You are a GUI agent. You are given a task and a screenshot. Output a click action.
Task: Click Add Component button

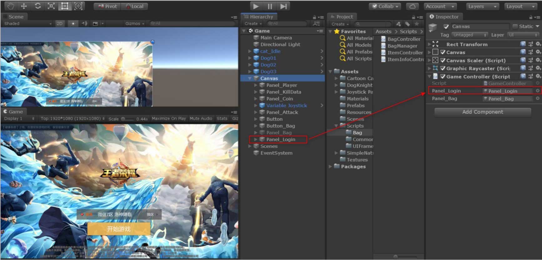(483, 112)
